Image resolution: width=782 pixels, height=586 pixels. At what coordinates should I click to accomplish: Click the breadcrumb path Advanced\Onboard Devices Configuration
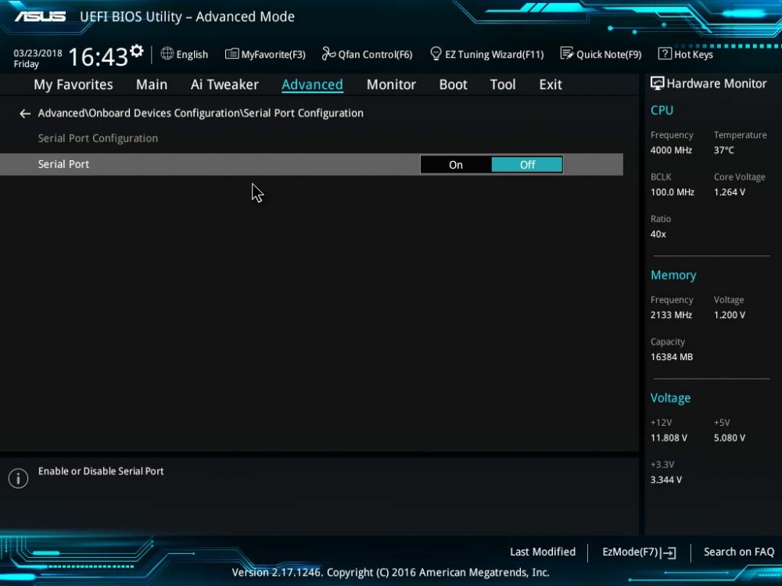tap(139, 113)
